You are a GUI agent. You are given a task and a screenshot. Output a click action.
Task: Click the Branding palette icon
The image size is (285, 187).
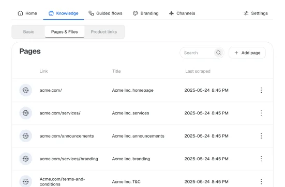(x=136, y=13)
